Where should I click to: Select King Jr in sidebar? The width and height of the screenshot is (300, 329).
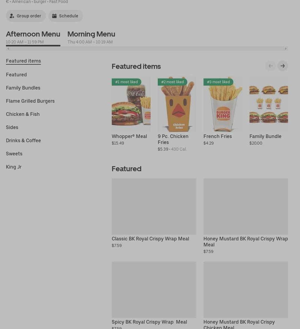tap(14, 167)
